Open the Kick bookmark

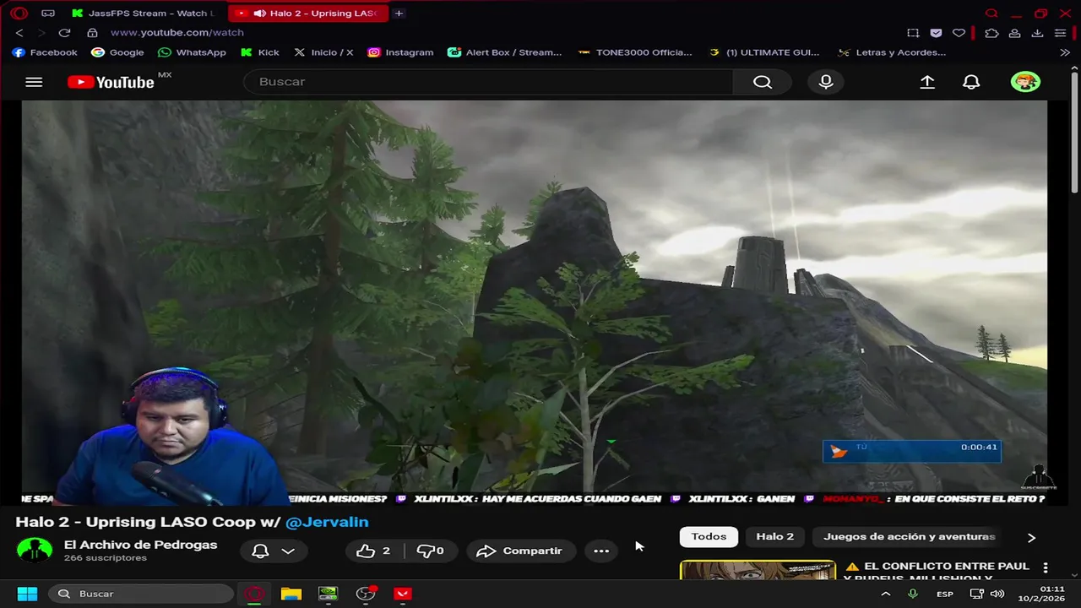tap(259, 52)
